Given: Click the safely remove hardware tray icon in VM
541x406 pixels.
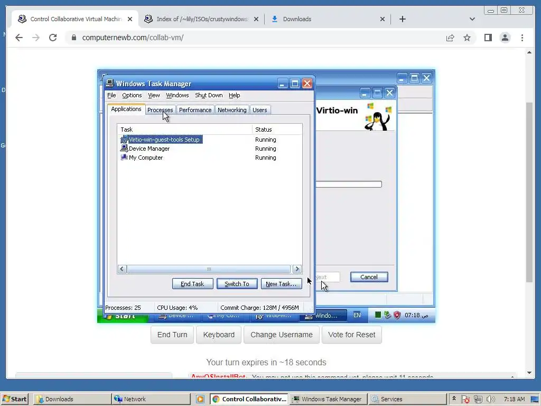Looking at the screenshot, I should point(387,315).
